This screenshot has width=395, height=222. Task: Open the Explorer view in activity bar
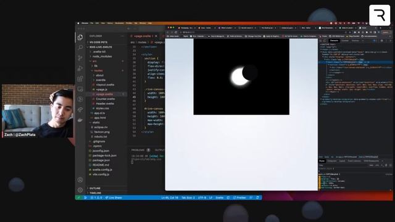[80, 37]
